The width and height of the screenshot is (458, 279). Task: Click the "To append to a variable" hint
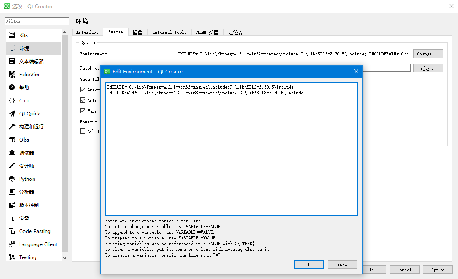pyautogui.click(x=159, y=232)
